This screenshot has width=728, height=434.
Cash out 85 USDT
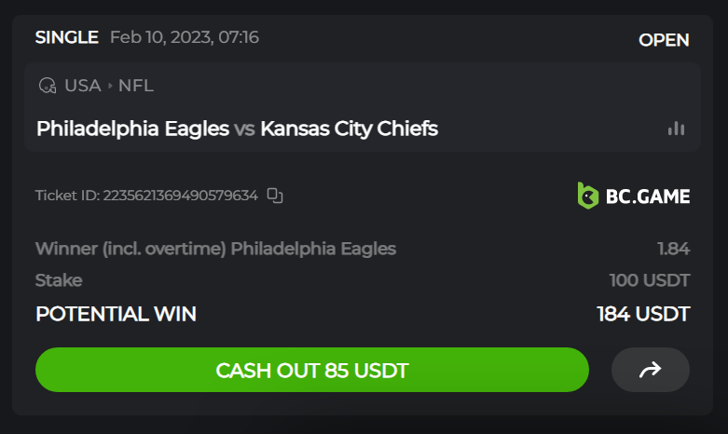coord(312,370)
